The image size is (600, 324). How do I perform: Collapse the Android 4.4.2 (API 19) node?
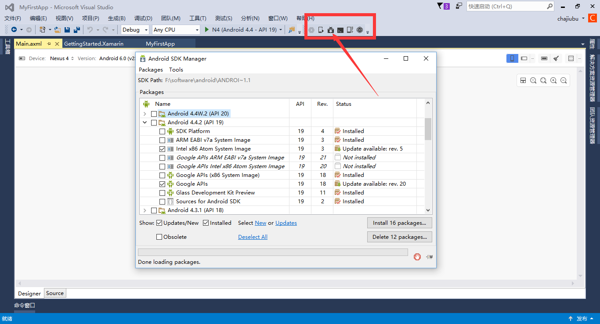coord(145,122)
